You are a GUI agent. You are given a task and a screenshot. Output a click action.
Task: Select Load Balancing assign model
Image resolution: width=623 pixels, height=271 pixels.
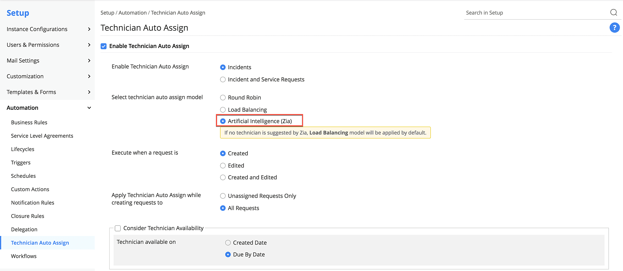(x=223, y=110)
